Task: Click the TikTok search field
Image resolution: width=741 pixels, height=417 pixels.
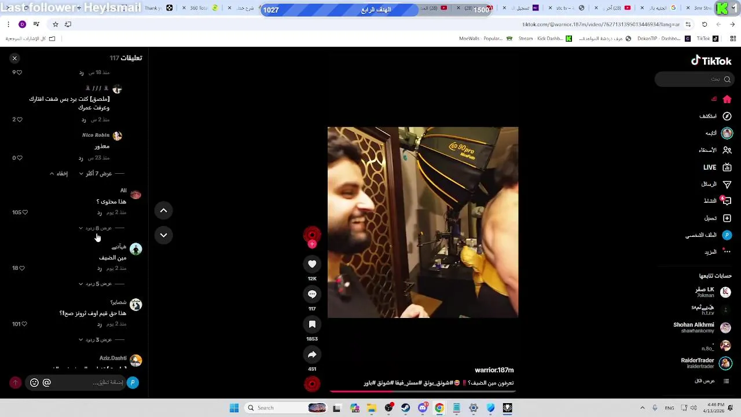Action: point(694,79)
